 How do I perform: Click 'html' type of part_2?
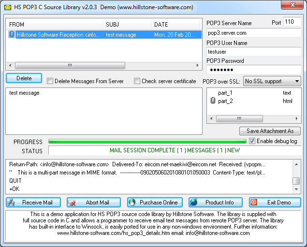click(288, 101)
